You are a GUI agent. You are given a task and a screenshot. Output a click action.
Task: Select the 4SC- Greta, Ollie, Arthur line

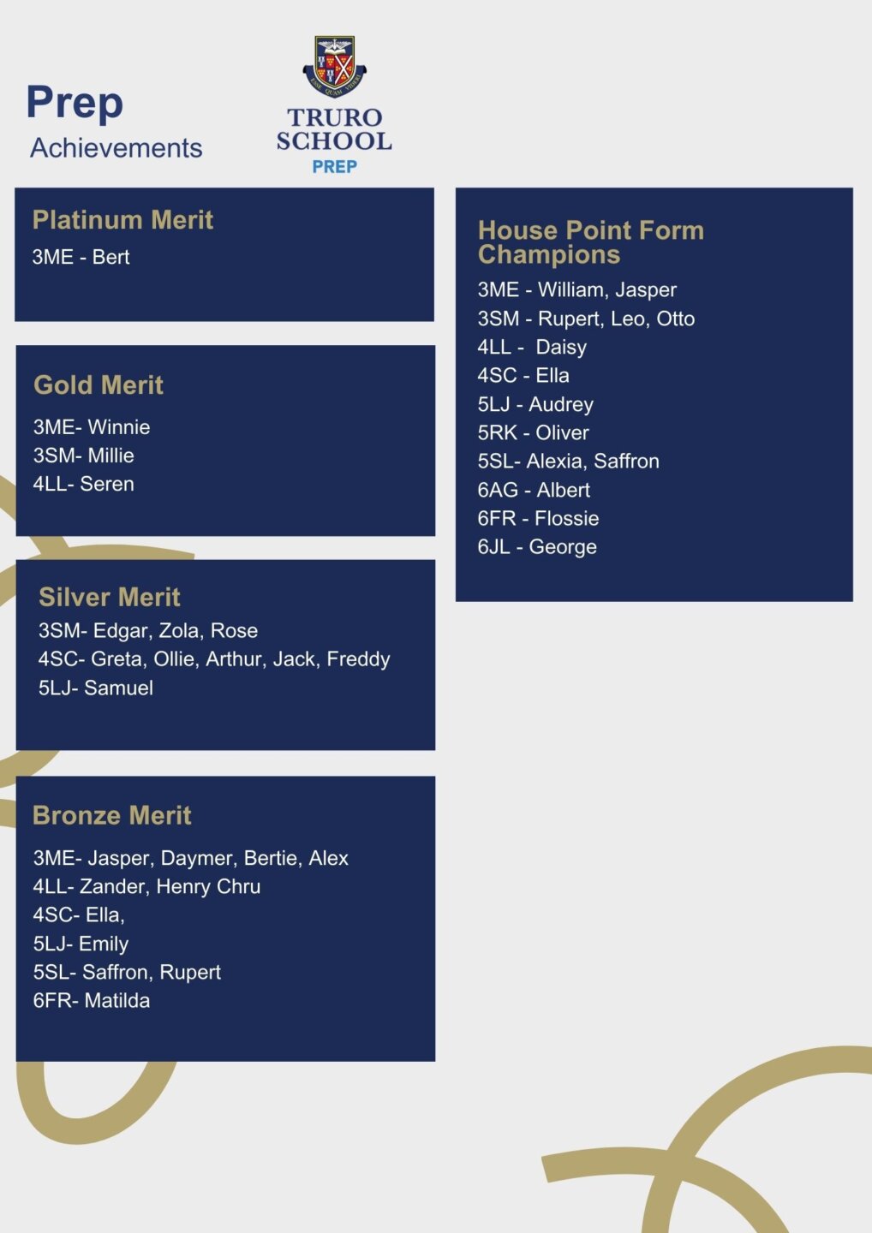214,659
